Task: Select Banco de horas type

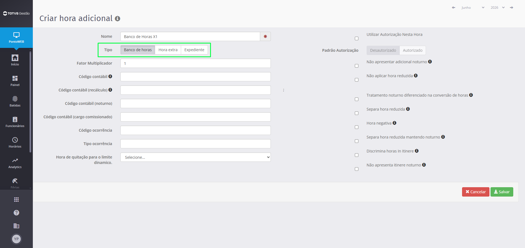Action: coord(138,50)
